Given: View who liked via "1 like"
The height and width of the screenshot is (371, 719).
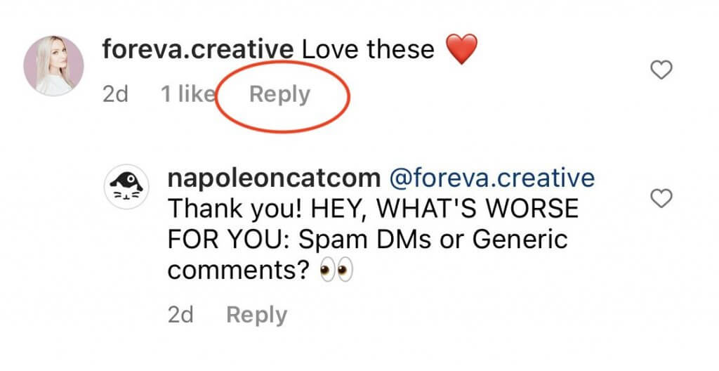Looking at the screenshot, I should (x=187, y=94).
